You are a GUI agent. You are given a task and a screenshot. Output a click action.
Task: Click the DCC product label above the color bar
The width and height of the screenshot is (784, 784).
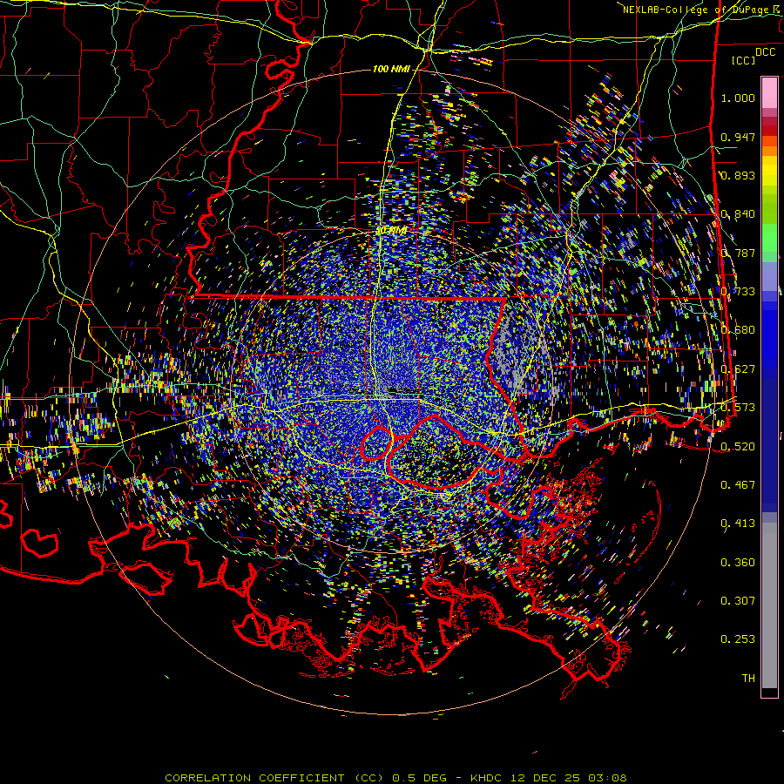(x=766, y=52)
